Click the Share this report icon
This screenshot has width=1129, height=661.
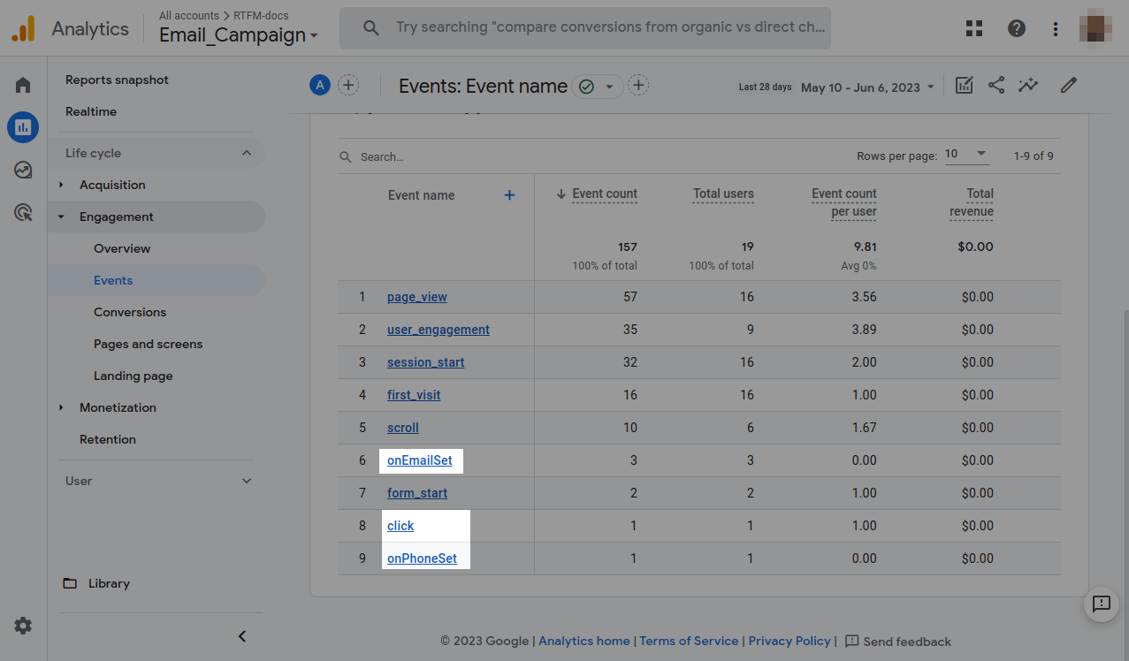[x=996, y=86]
